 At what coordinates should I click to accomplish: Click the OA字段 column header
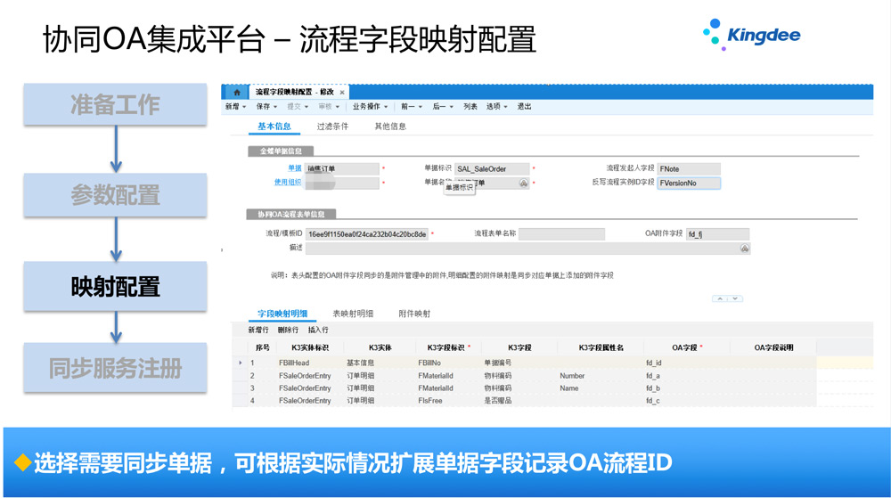click(686, 347)
